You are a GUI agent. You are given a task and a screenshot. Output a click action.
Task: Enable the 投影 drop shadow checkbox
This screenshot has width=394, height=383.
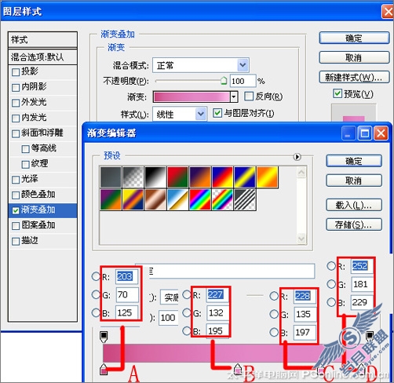tap(16, 72)
